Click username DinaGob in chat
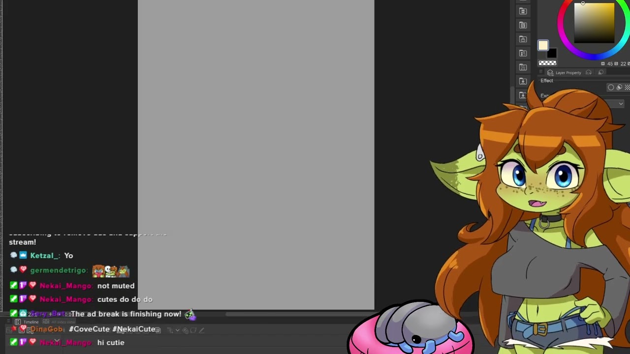Viewport: 630px width, 354px height. click(x=46, y=329)
